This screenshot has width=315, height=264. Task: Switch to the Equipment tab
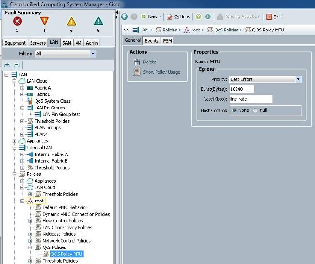coord(15,43)
